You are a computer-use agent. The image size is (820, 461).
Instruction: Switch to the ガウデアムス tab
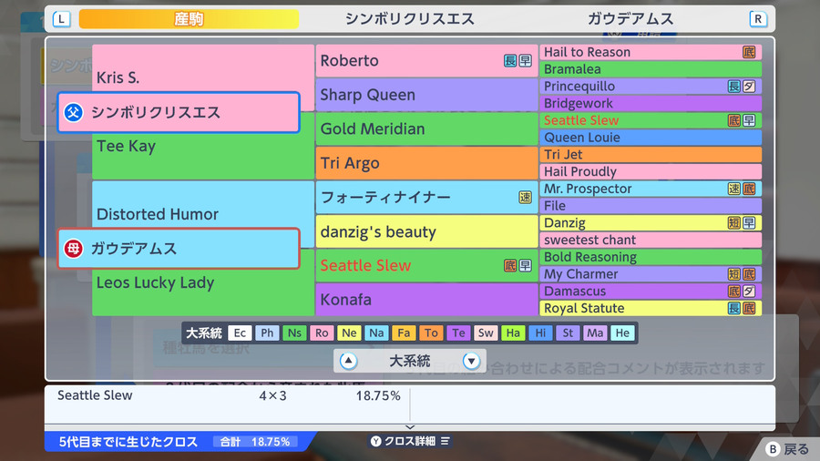tap(630, 19)
